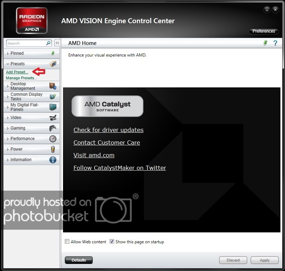Click the Defaults button
285x271 pixels.
(79, 260)
